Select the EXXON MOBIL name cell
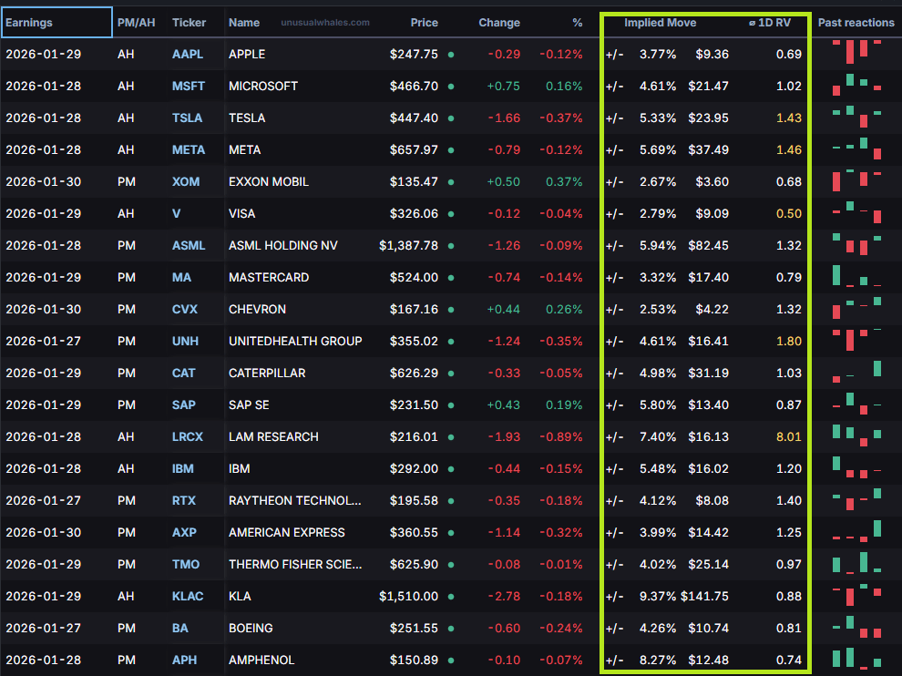 coord(269,182)
